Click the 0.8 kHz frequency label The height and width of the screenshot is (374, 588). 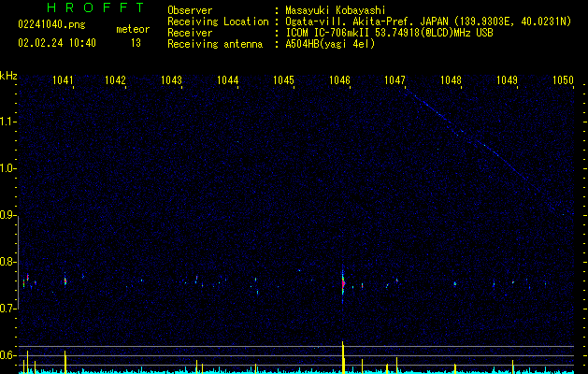[8, 262]
